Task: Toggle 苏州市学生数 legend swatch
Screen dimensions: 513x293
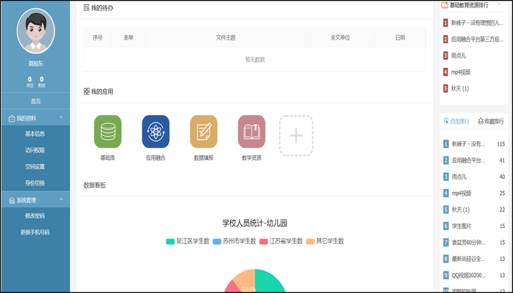Action: pyautogui.click(x=217, y=242)
